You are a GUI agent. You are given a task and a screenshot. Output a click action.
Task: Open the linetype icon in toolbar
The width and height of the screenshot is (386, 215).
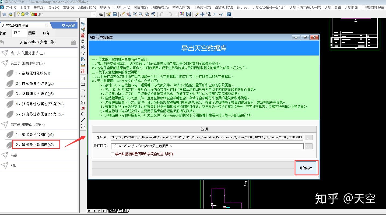point(101,14)
